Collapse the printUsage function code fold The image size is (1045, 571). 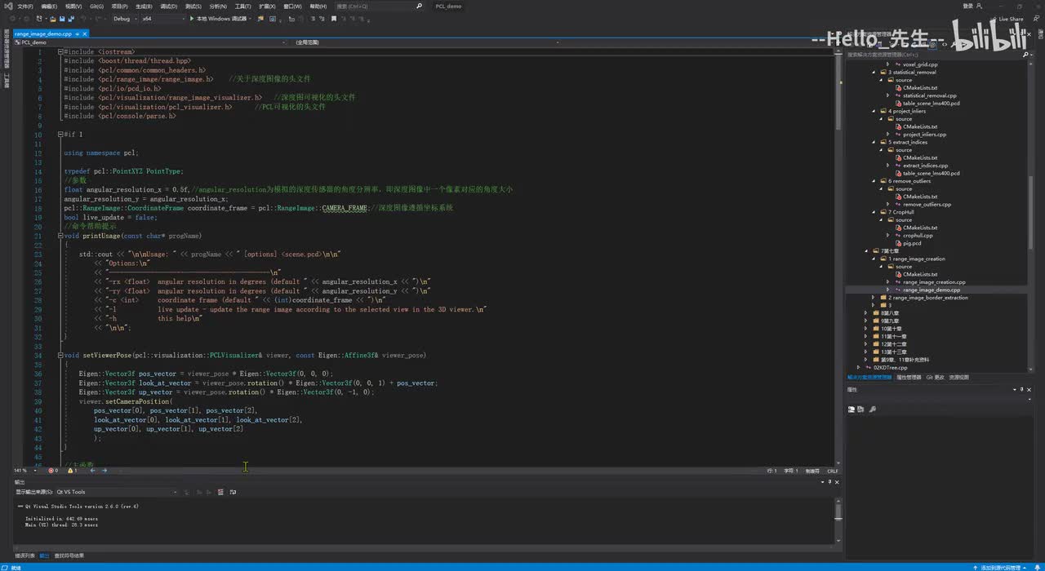[60, 236]
